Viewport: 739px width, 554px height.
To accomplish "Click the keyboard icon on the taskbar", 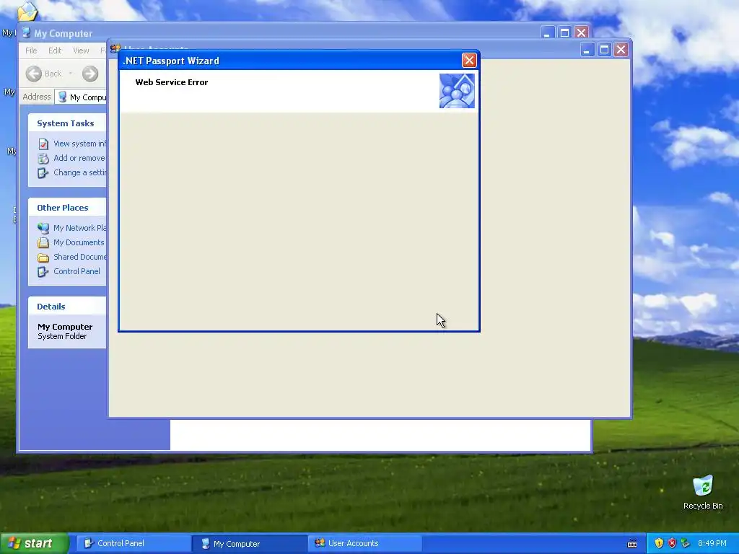I will click(632, 544).
